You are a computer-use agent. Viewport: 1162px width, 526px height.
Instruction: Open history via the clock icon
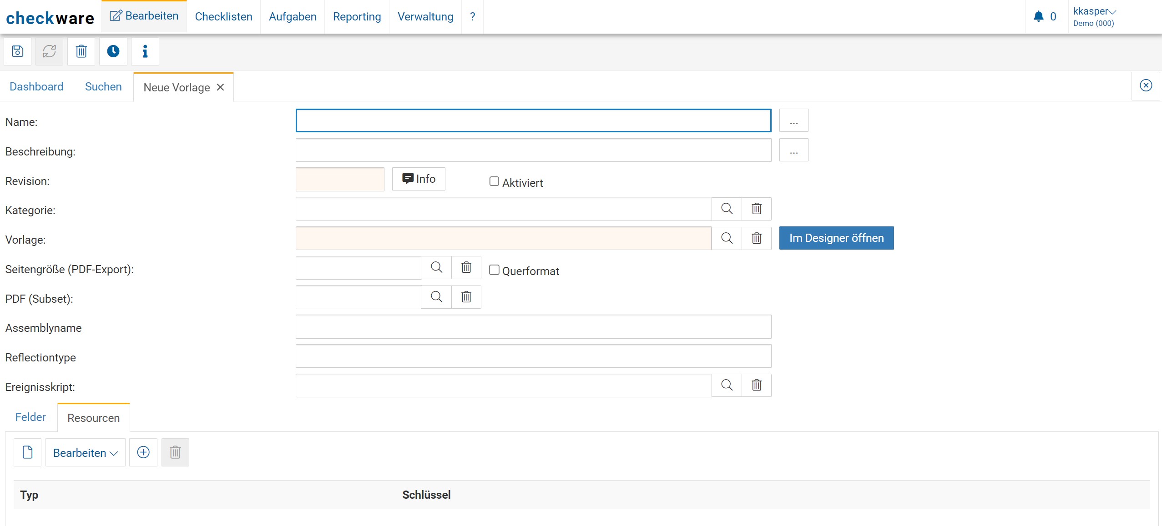[113, 51]
